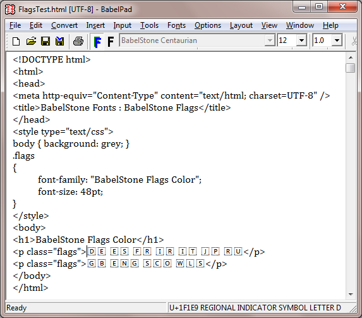Click the regional indicator letter D in text
362x318 pixels.
pyautogui.click(x=92, y=252)
